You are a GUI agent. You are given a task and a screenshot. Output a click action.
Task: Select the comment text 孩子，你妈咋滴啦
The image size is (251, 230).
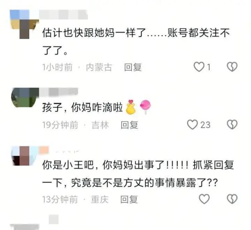tap(82, 107)
